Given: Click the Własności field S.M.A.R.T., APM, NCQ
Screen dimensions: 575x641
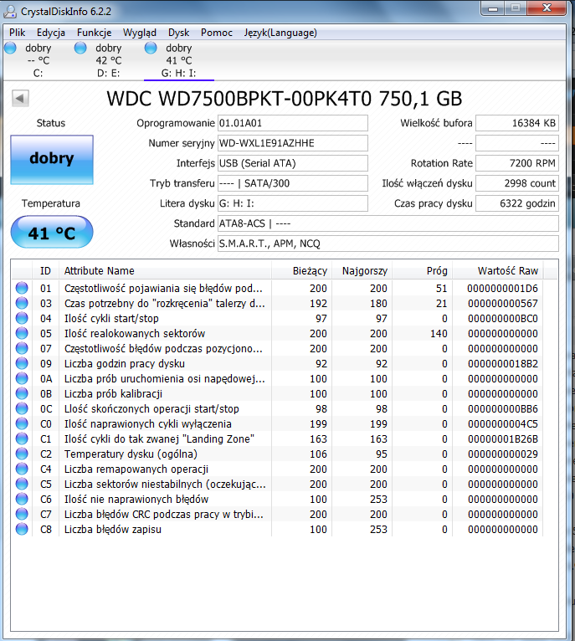Looking at the screenshot, I should (388, 244).
